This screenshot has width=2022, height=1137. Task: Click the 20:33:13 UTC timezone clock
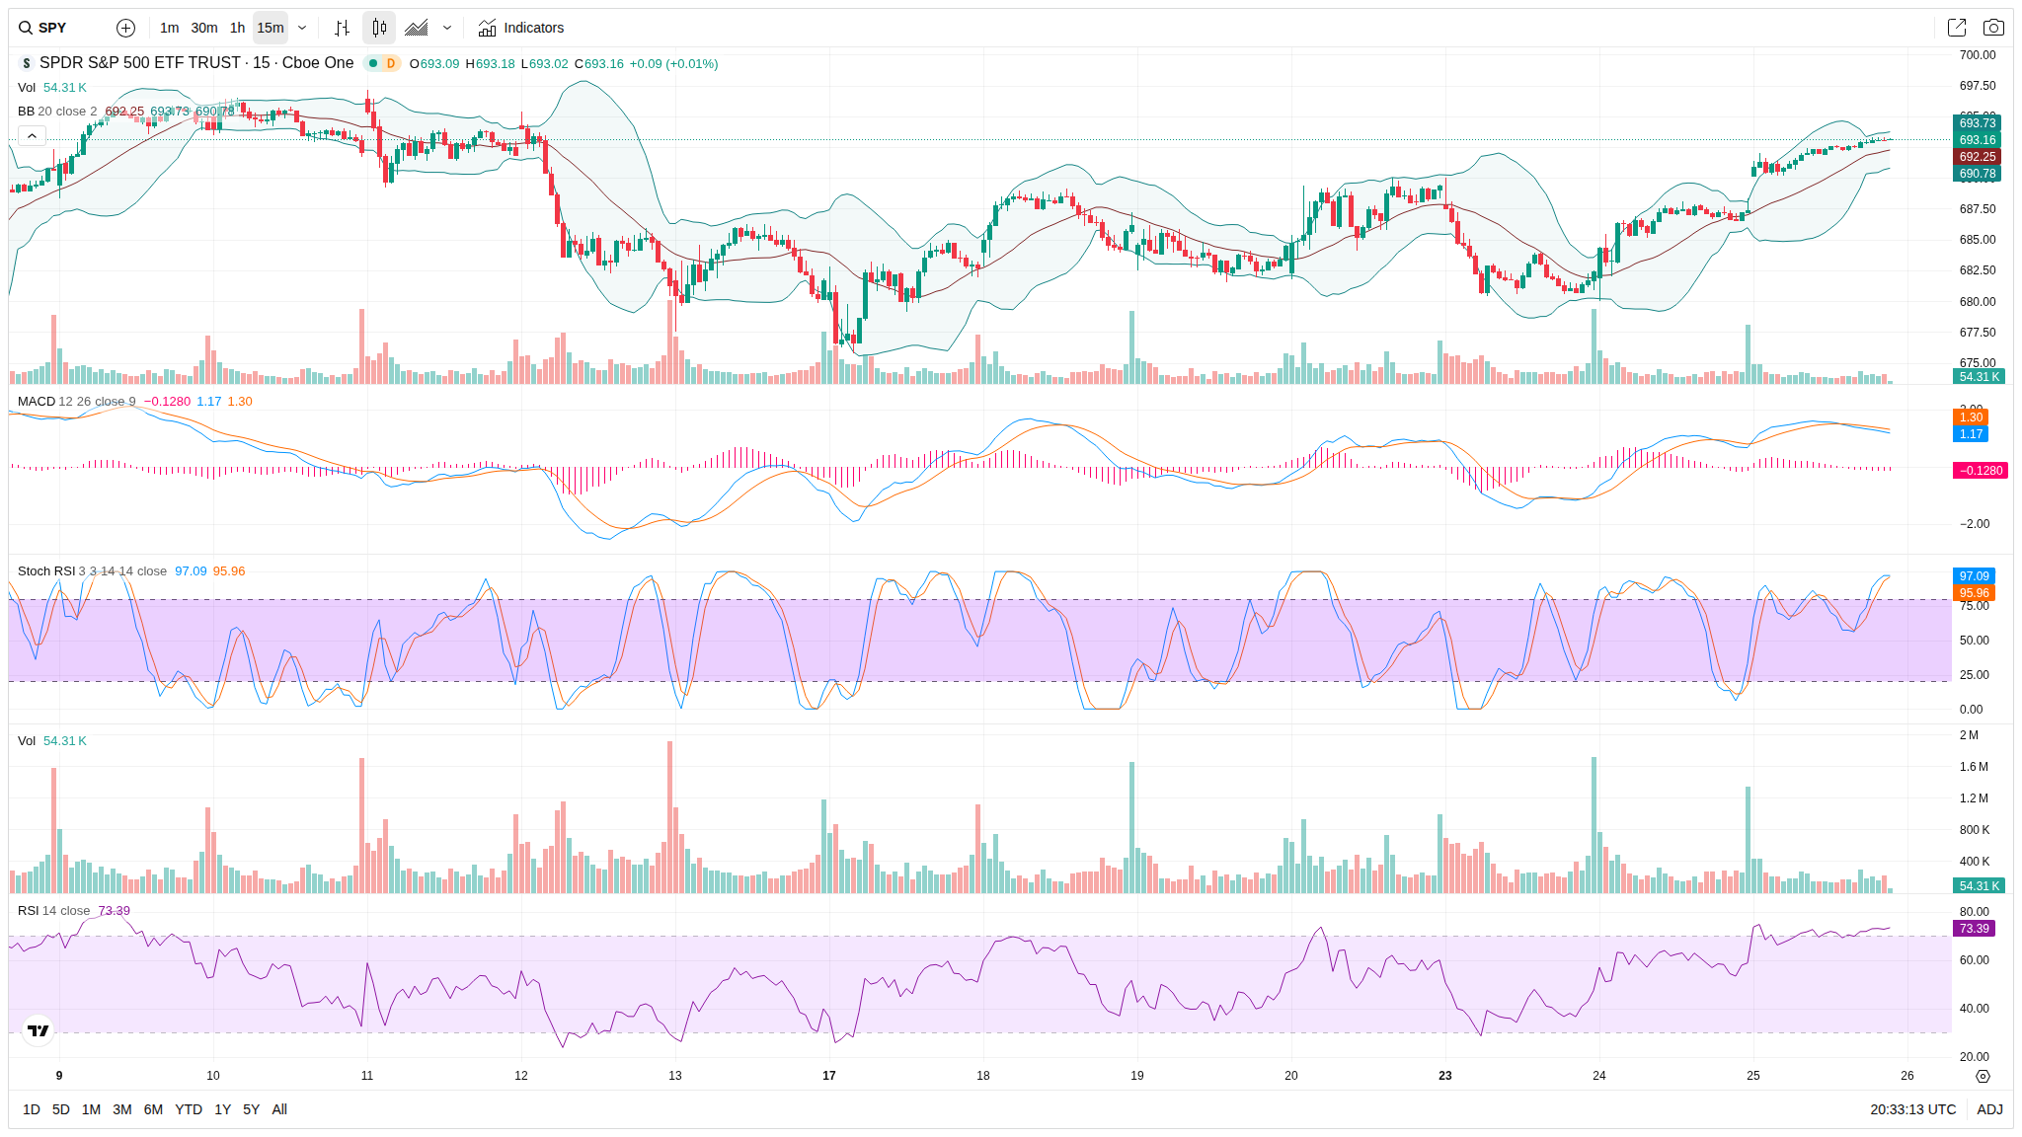[x=1912, y=1109]
